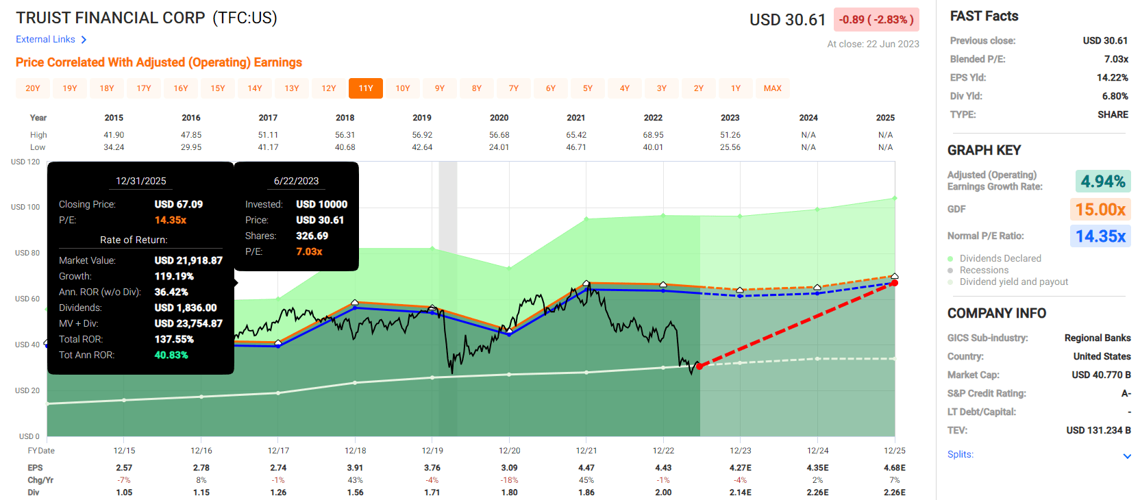The height and width of the screenshot is (500, 1140).
Task: Click the 2020 Low value 24.01
Action: (499, 147)
